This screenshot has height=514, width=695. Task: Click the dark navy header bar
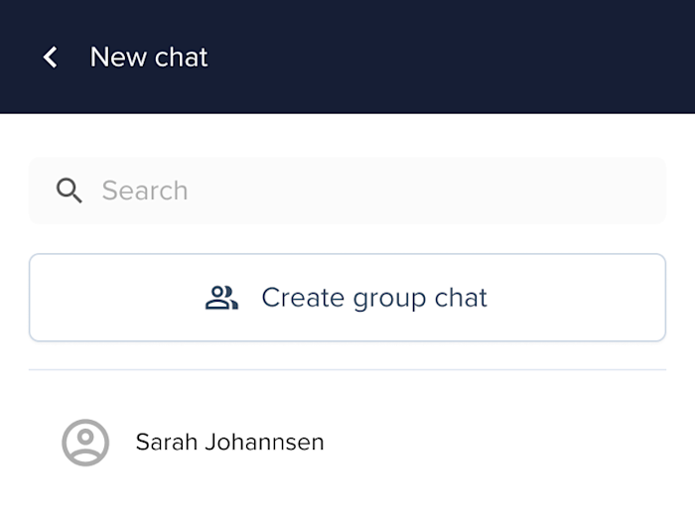pos(347,57)
